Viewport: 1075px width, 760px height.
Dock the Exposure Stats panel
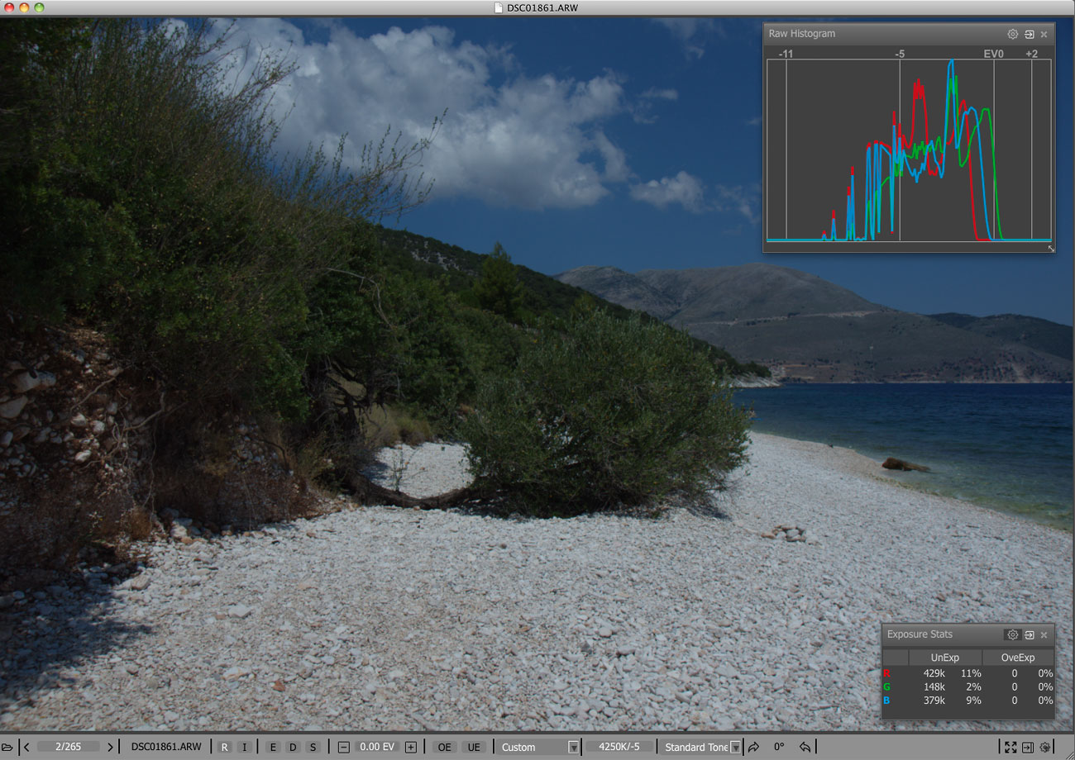tap(1029, 634)
